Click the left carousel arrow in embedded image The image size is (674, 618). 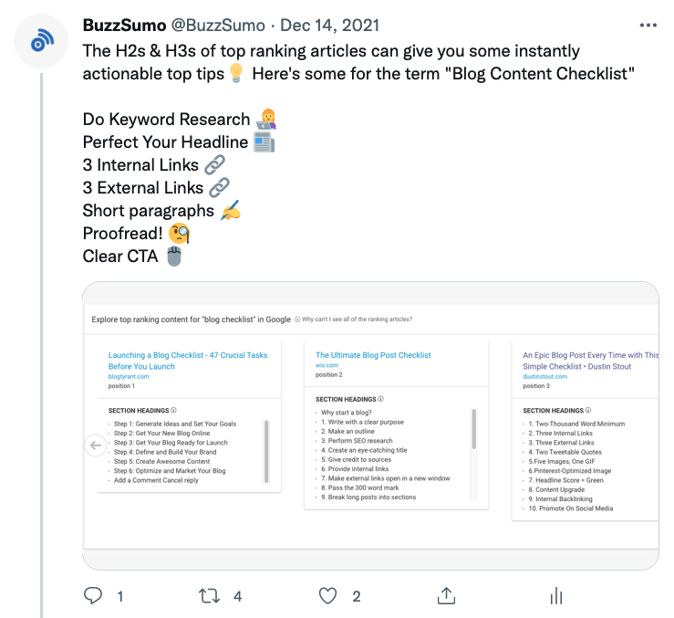tap(95, 445)
